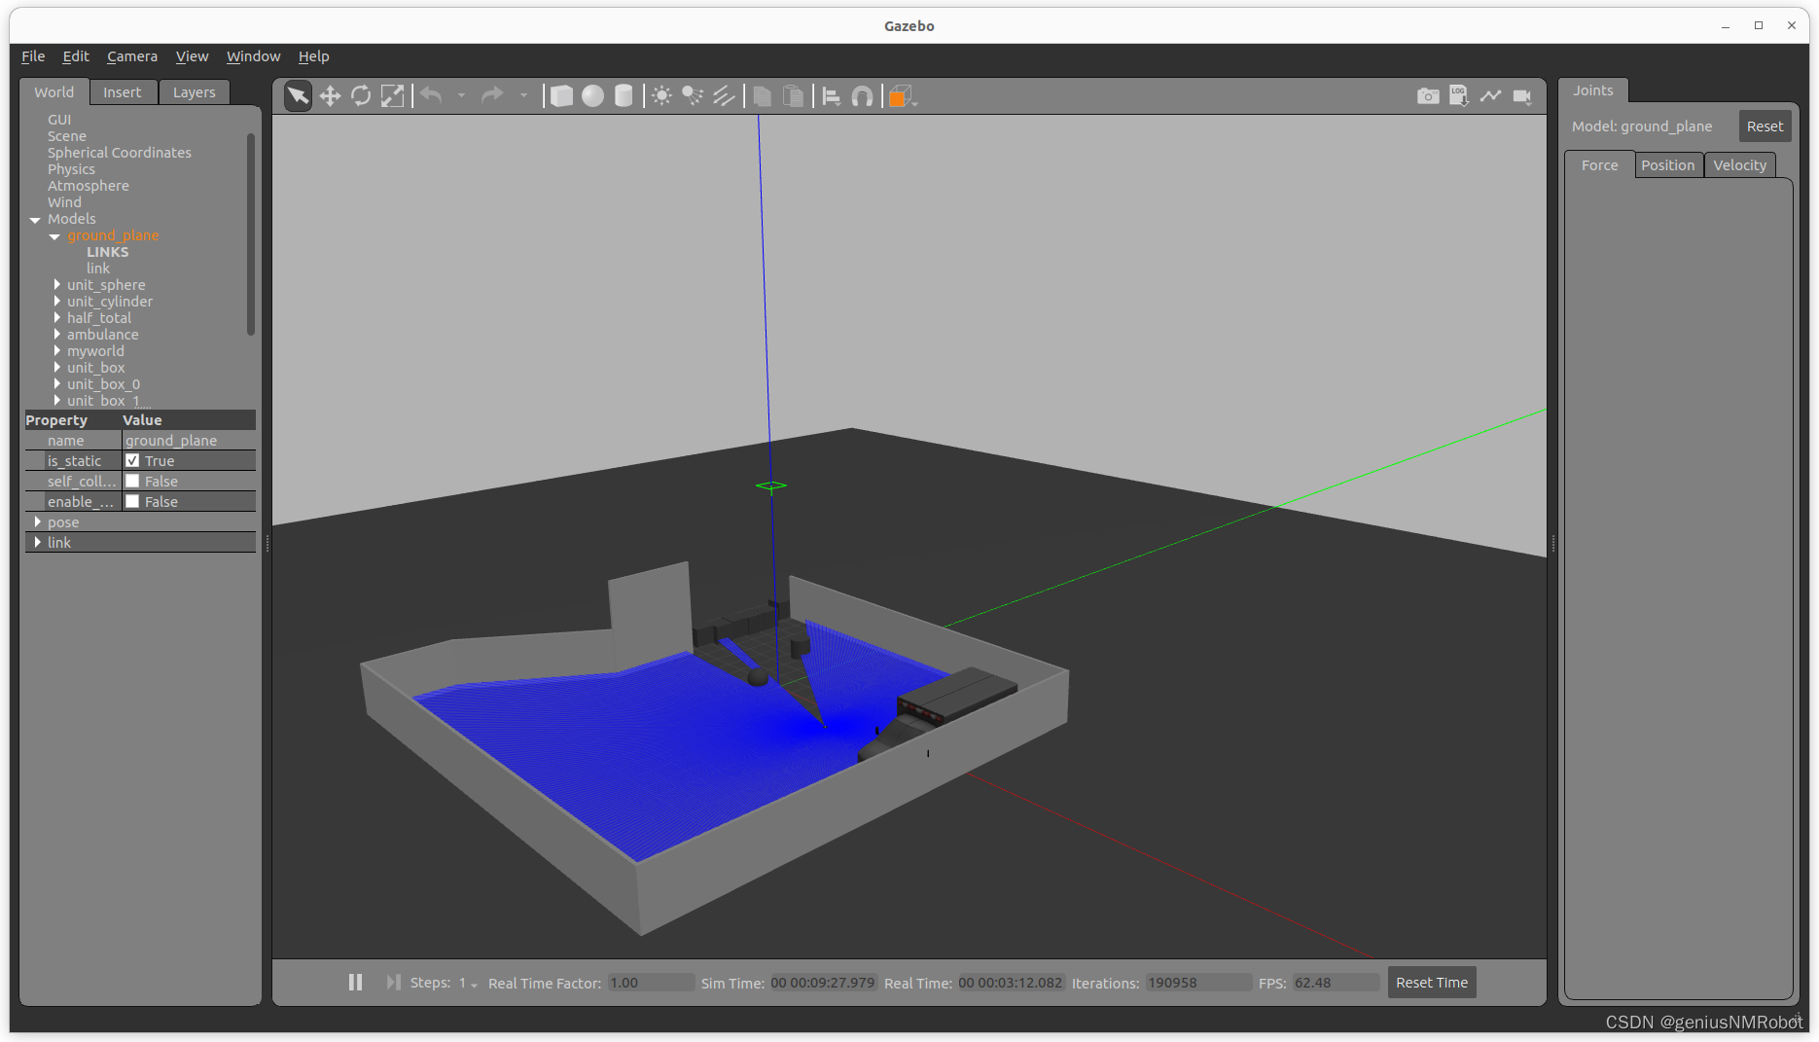Insert a sphere into the scene

pos(591,94)
